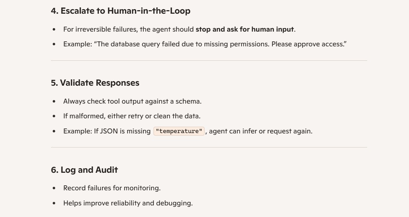Click the line starting "For irreversible failures"
Image resolution: width=409 pixels, height=217 pixels.
(179, 29)
